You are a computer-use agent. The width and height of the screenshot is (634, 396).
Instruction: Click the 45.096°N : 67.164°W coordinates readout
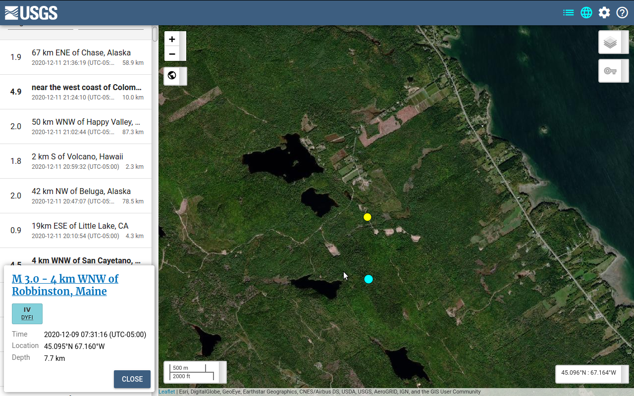[588, 373]
